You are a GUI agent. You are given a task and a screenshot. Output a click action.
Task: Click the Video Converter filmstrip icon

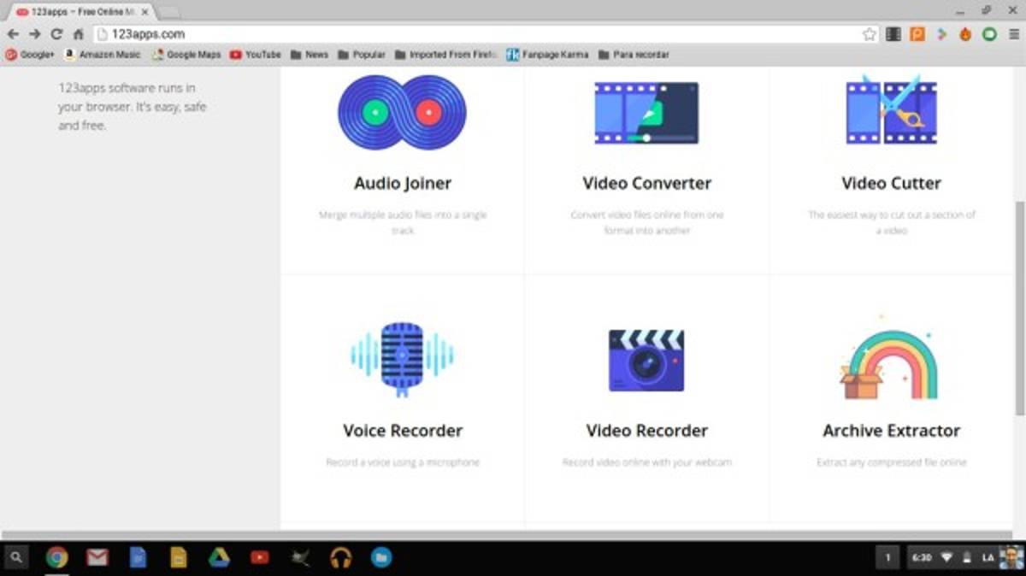click(x=646, y=113)
